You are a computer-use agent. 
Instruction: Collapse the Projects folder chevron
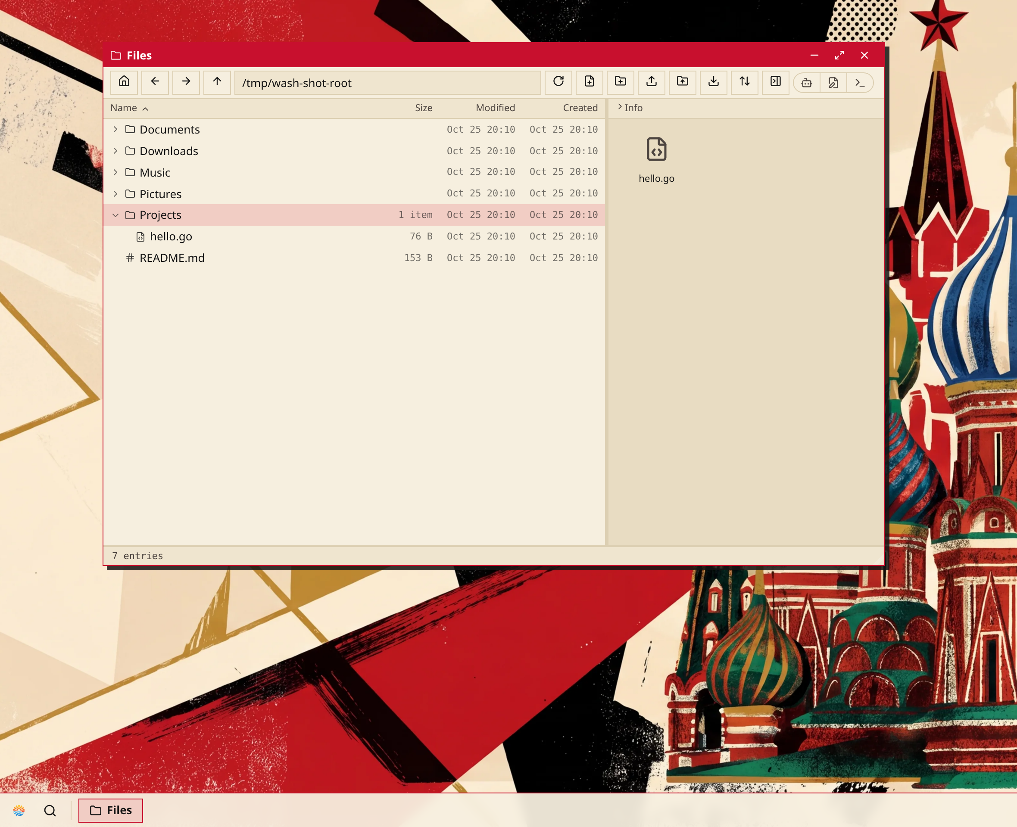click(115, 215)
